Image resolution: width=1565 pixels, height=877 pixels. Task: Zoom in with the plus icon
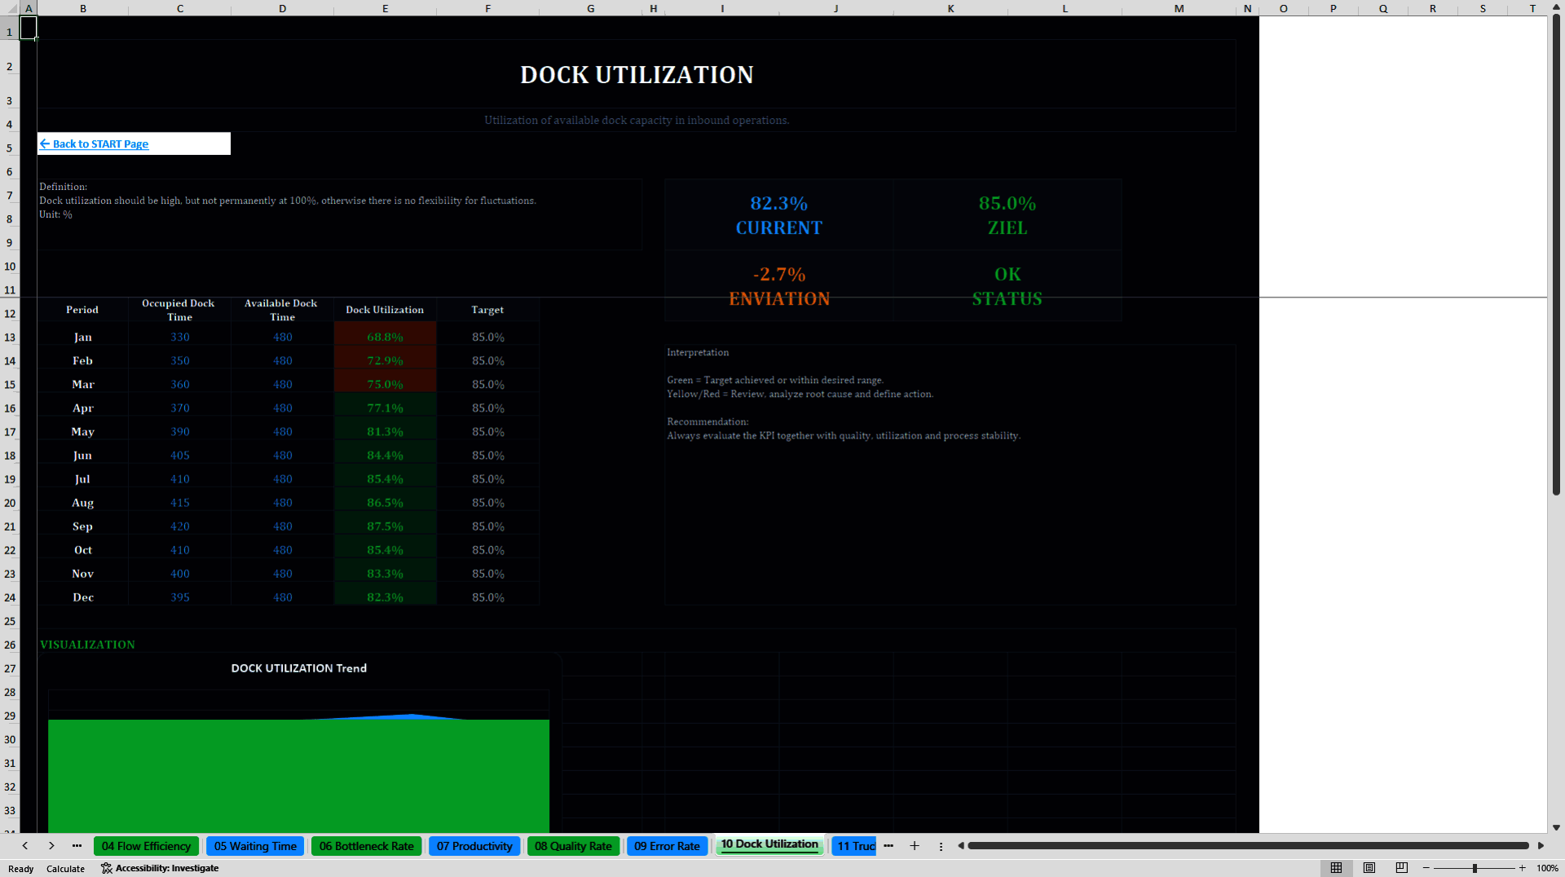1522,868
